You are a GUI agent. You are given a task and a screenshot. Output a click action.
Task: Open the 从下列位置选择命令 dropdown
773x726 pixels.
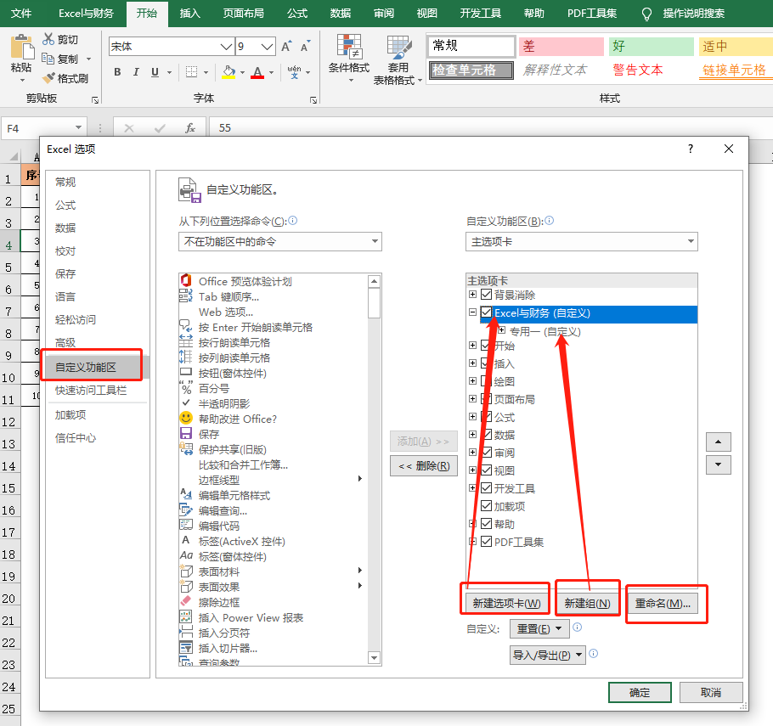[x=280, y=241]
